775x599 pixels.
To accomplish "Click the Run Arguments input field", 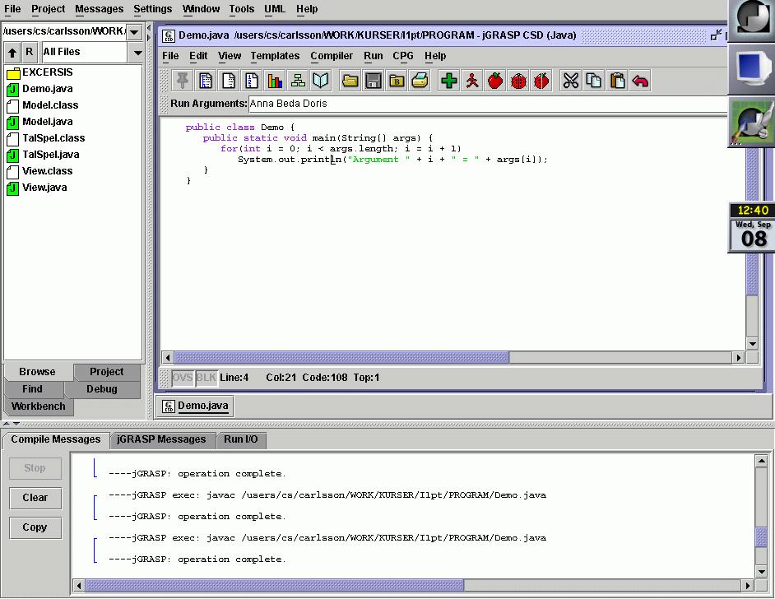I will (x=487, y=104).
